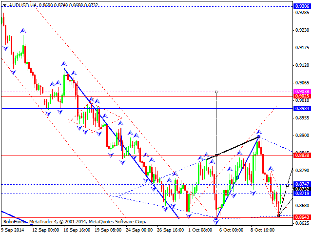Select the blue 0.8747 price label
The image size is (312, 234).
click(302, 184)
